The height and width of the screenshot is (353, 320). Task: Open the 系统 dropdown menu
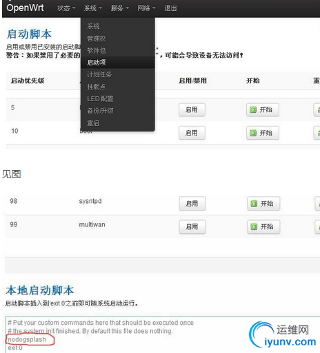[93, 8]
